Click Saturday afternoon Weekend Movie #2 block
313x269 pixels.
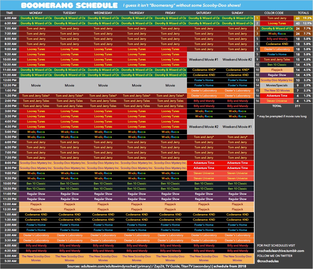coord(204,127)
